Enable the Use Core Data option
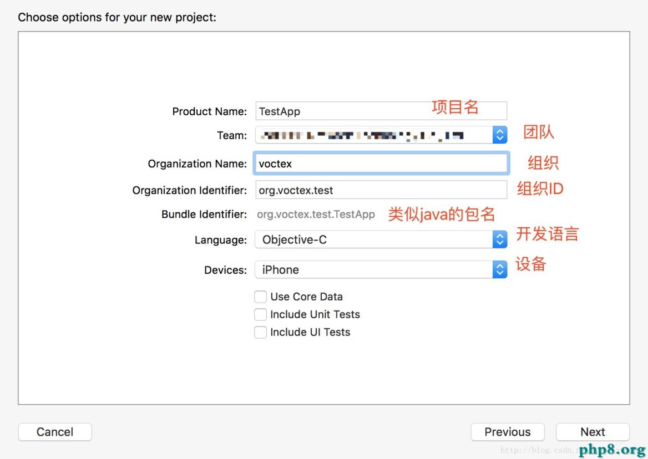This screenshot has height=459, width=648. (260, 297)
